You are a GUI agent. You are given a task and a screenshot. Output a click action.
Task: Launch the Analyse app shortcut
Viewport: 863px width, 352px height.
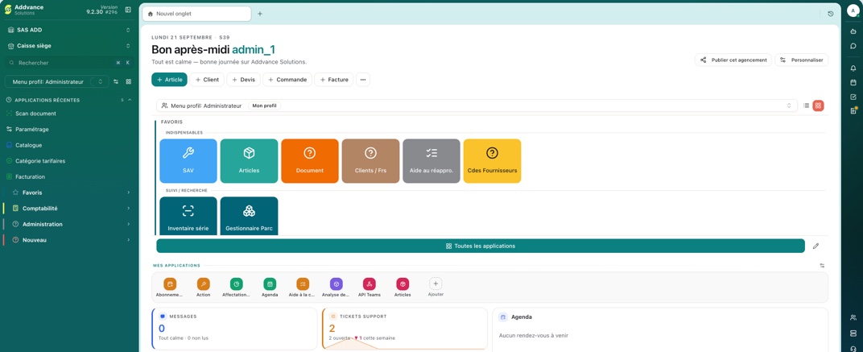point(336,288)
